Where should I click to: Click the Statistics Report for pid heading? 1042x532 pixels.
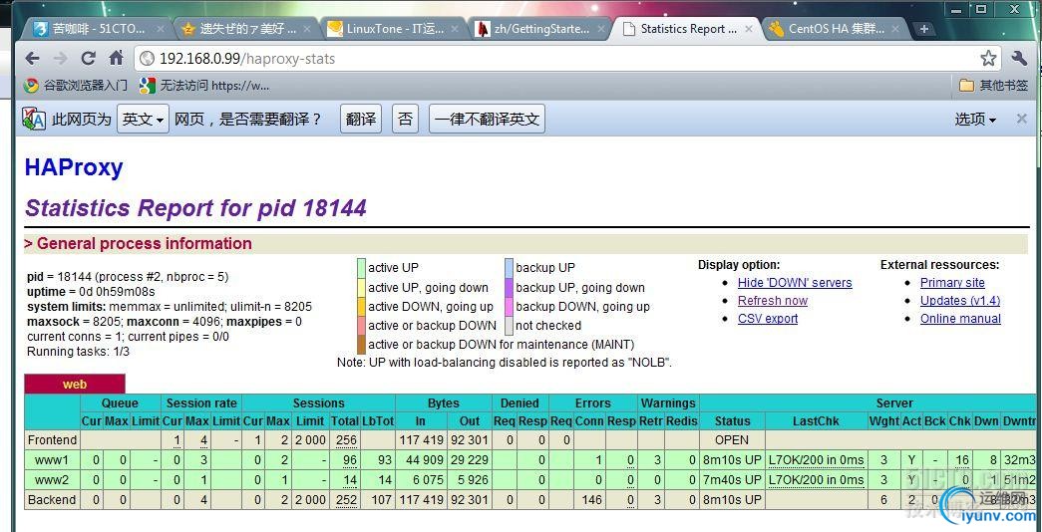pyautogui.click(x=196, y=208)
